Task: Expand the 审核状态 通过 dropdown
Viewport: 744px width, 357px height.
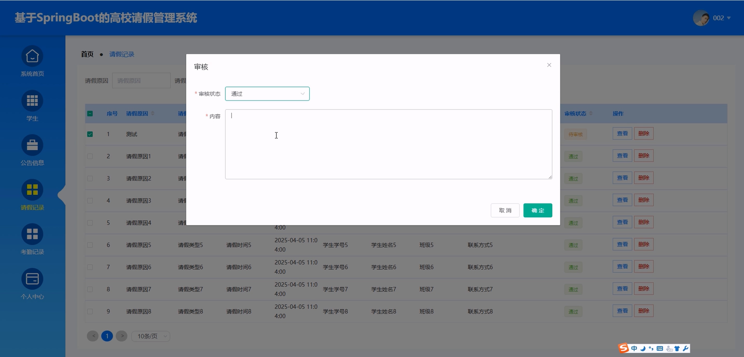Action: (x=267, y=94)
